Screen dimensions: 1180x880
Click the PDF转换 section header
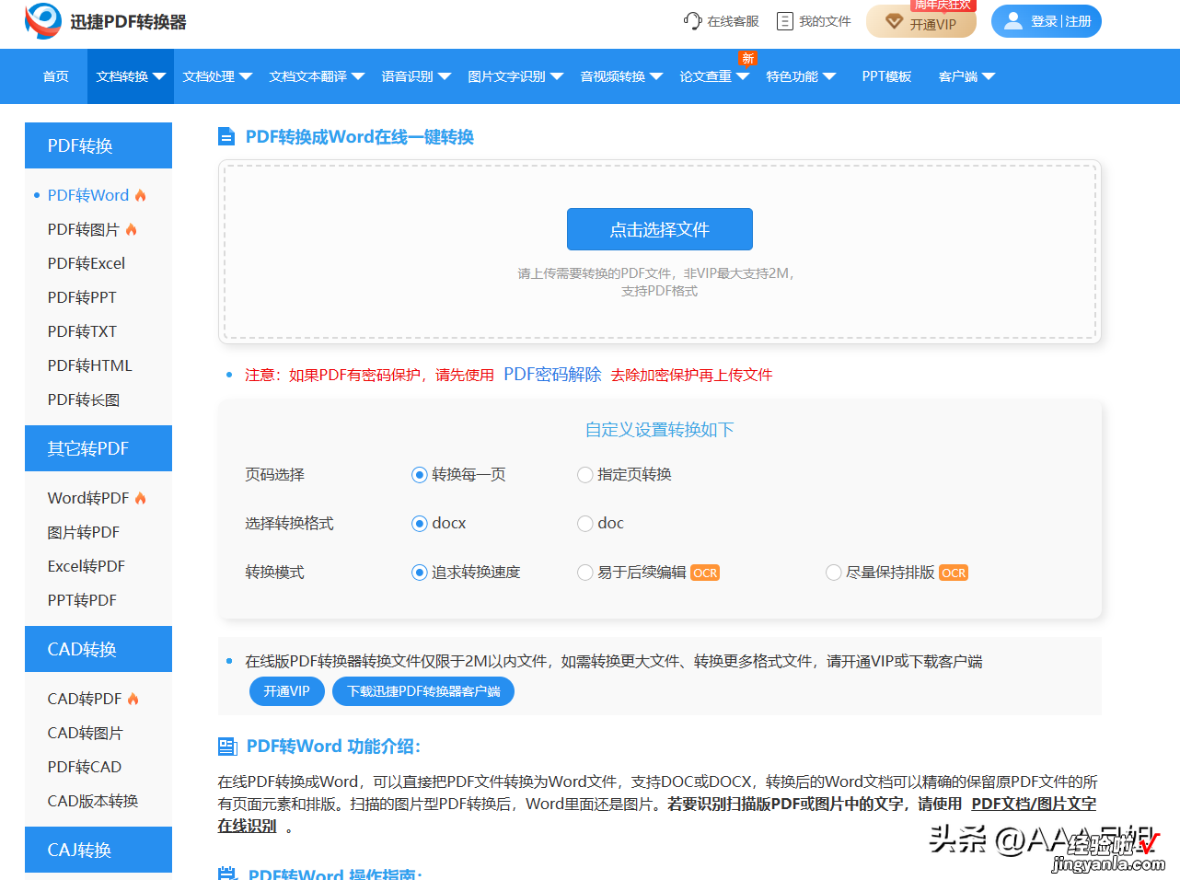tap(98, 145)
